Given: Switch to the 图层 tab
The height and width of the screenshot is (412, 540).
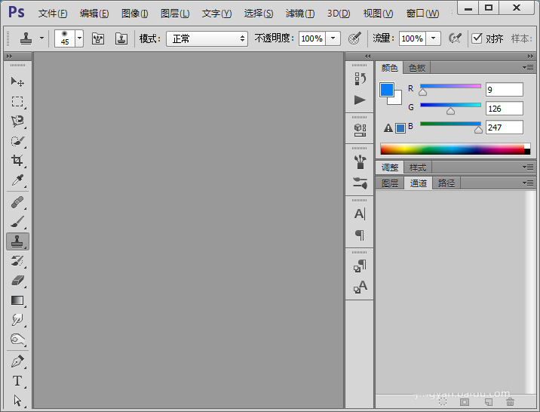Looking at the screenshot, I should coord(390,183).
